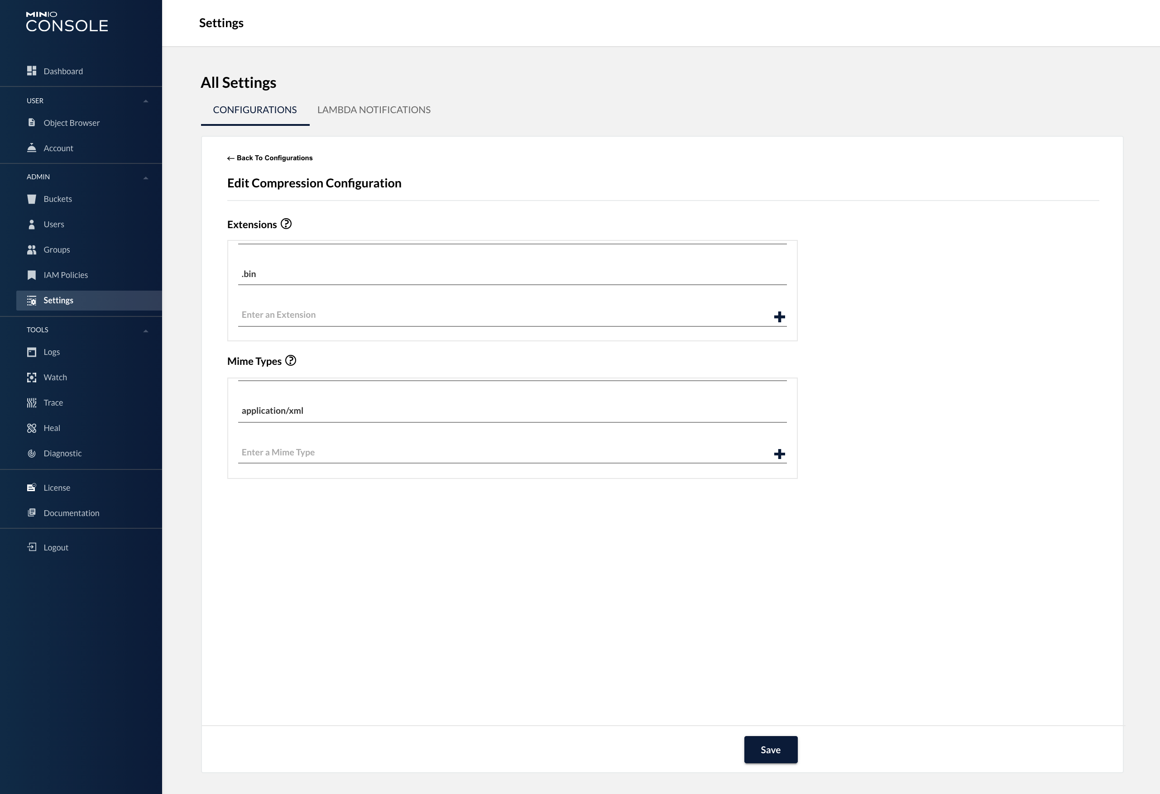Click the Extensions help question-mark icon
Image resolution: width=1160 pixels, height=794 pixels.
(286, 224)
